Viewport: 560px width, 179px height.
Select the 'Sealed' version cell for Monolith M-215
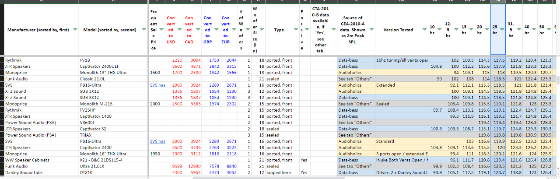[x=402, y=104]
